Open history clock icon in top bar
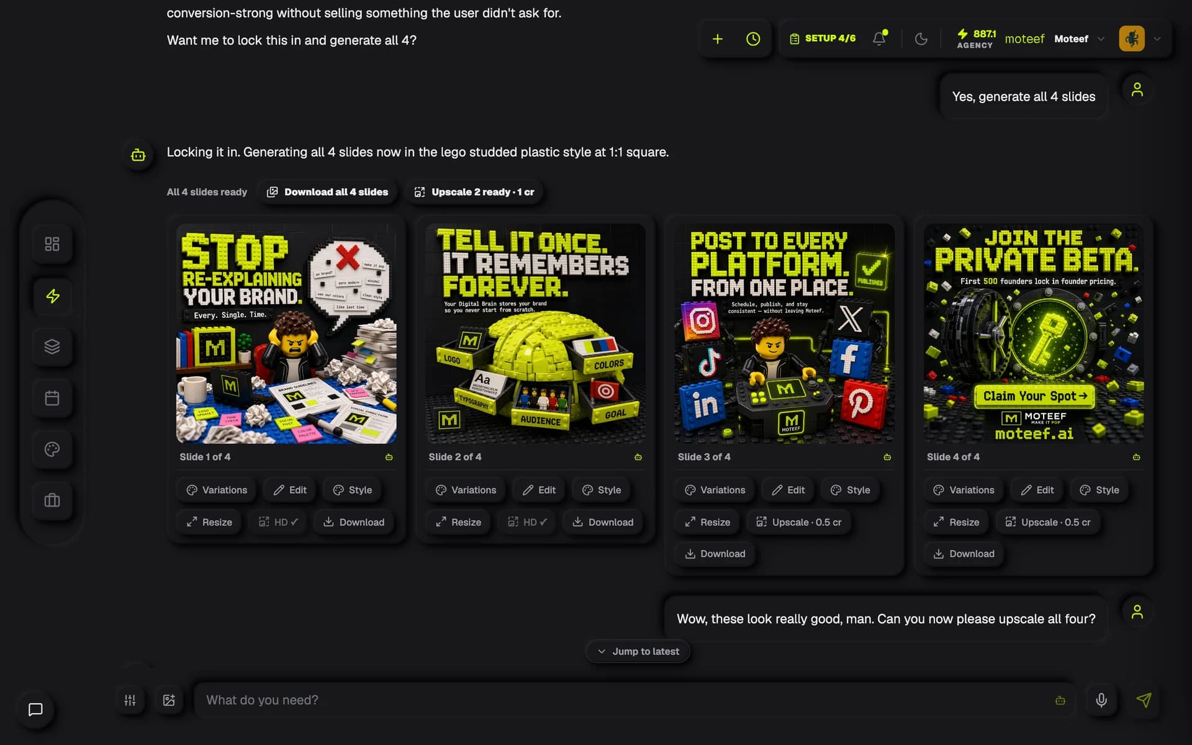 point(753,39)
